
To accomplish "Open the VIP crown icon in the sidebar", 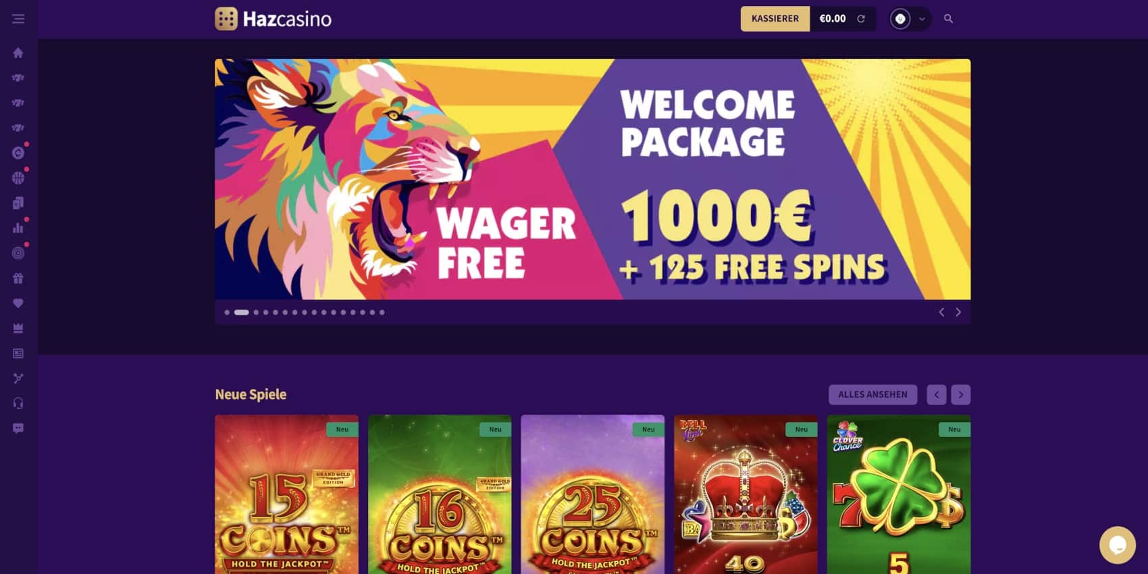I will click(18, 328).
